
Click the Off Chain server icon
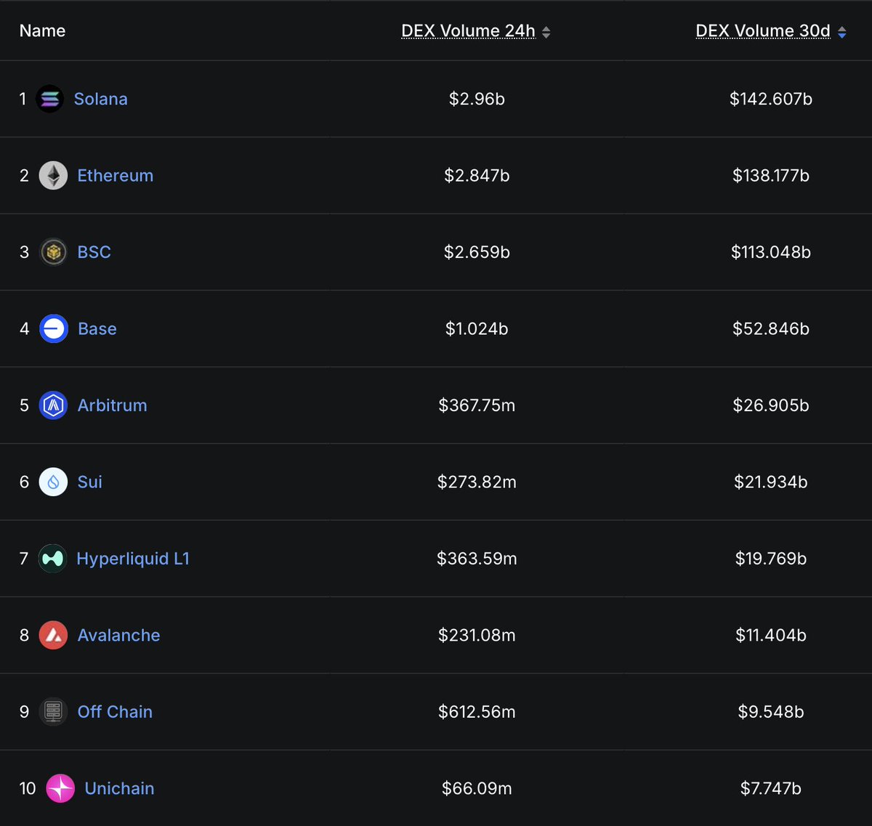coord(52,711)
